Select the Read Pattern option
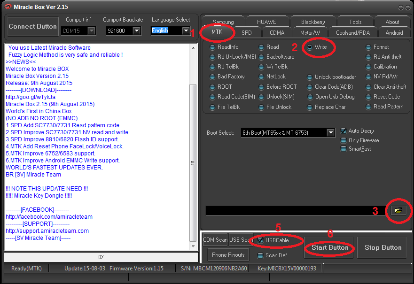 click(385, 107)
